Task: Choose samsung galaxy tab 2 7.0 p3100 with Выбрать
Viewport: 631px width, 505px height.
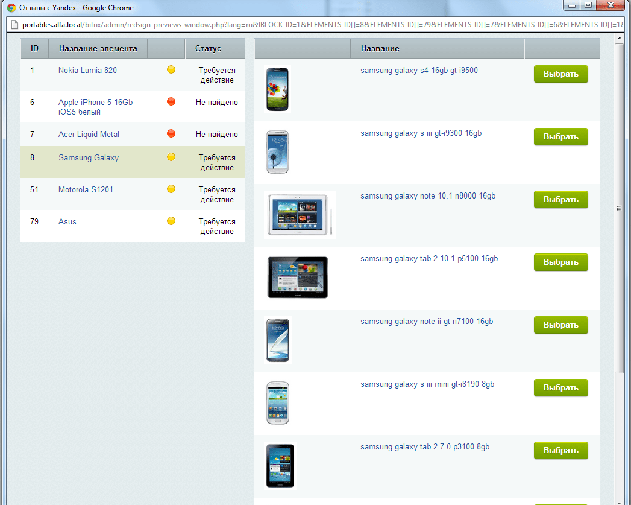Action: (x=561, y=451)
